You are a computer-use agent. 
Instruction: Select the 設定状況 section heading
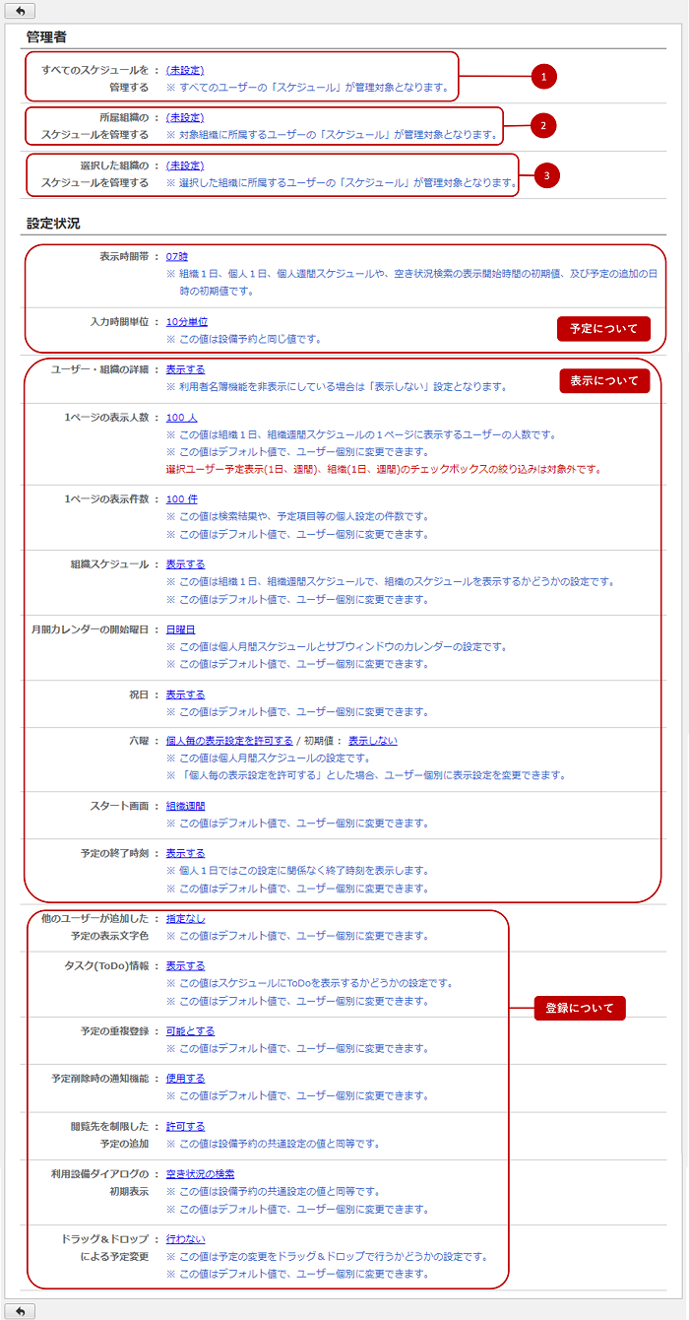53,224
